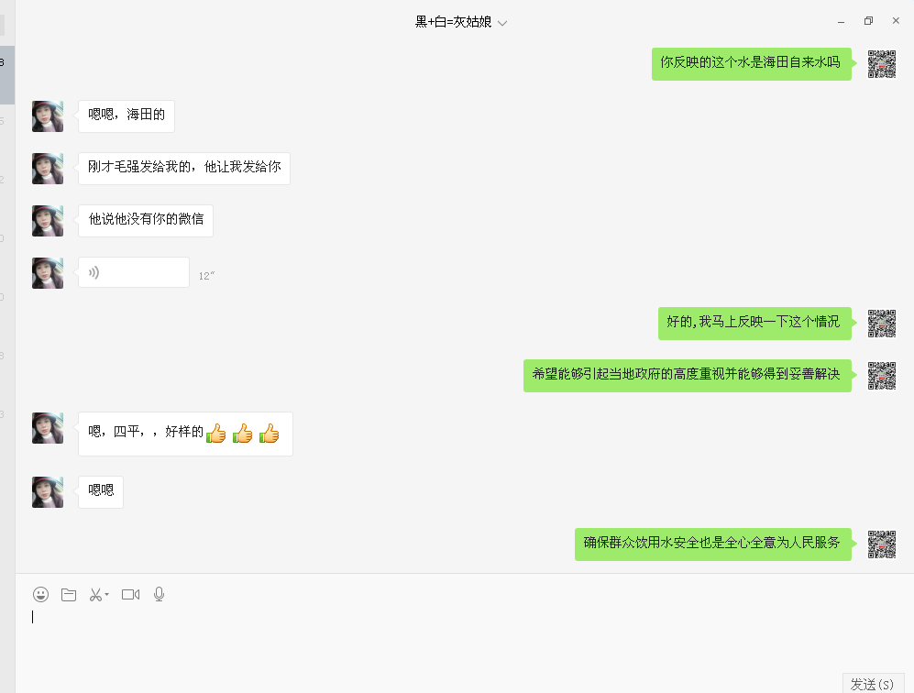The image size is (914, 693).
Task: Start a video call with camera icon
Action: pos(130,595)
